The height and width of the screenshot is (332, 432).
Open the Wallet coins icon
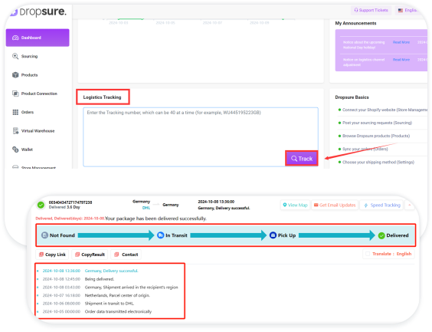coord(15,150)
